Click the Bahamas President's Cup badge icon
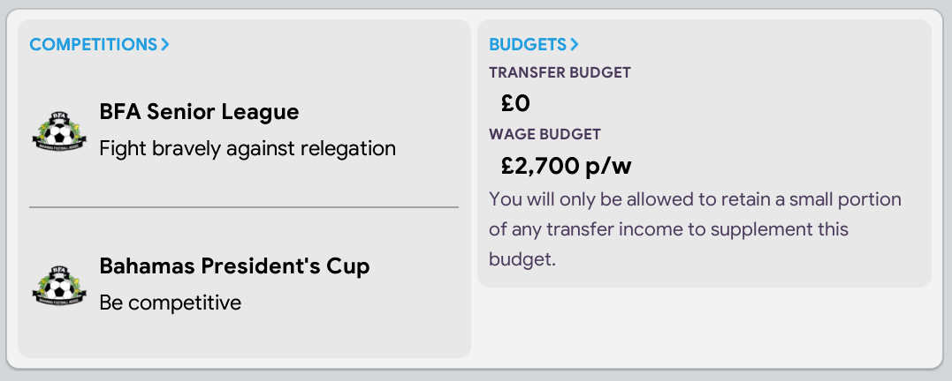This screenshot has width=952, height=381. click(x=59, y=285)
